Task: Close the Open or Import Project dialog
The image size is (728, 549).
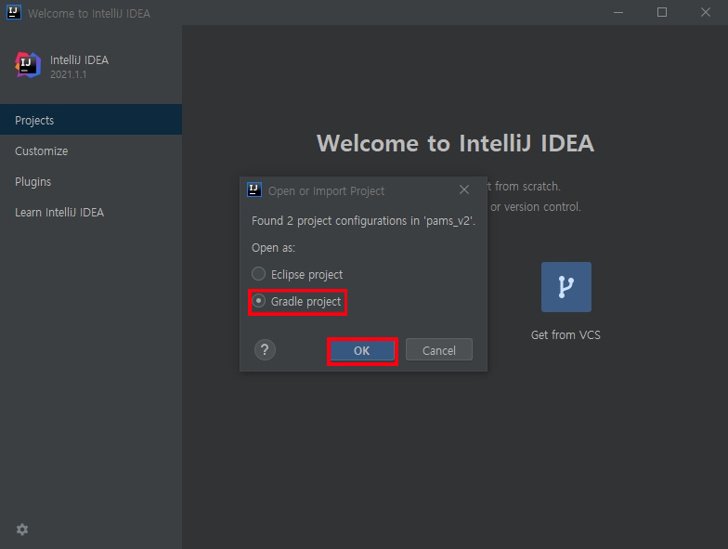Action: pos(464,190)
